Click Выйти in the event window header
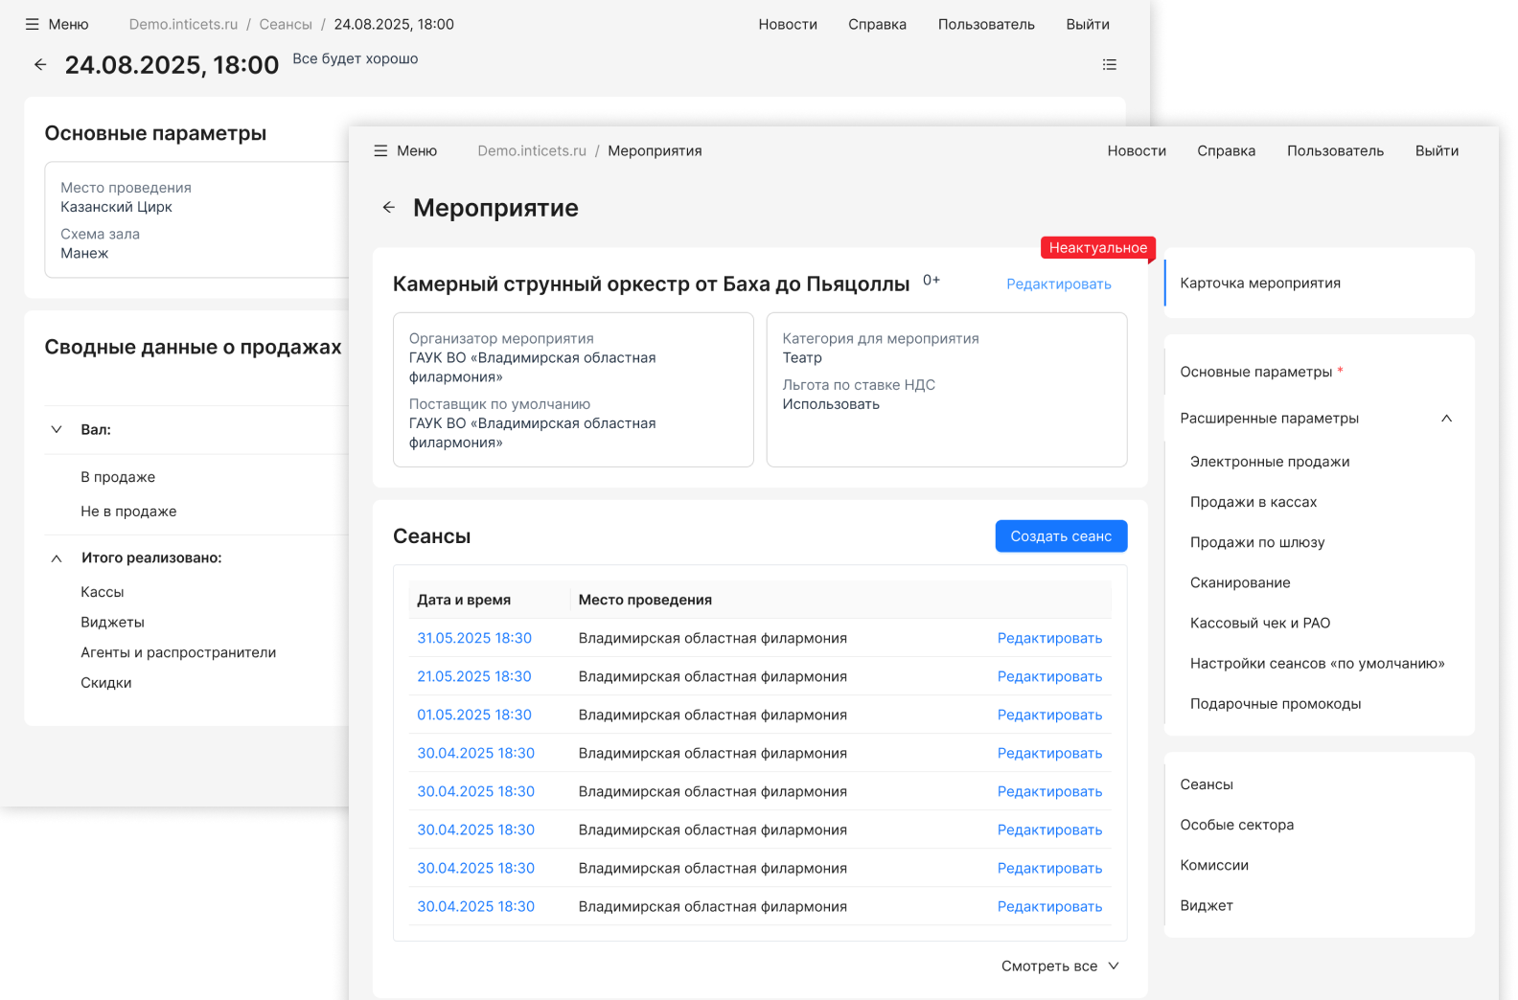1518x1000 pixels. (1436, 150)
